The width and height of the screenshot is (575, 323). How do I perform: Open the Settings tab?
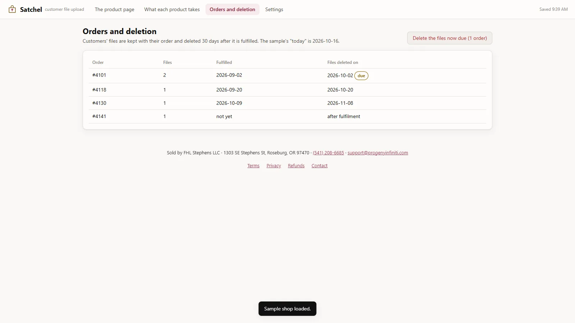[274, 9]
